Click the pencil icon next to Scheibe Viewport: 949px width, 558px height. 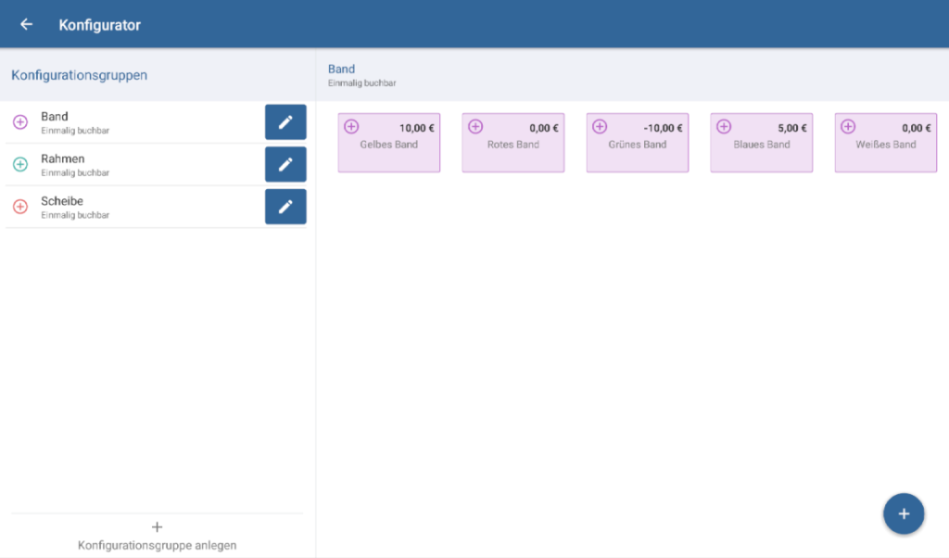point(285,207)
